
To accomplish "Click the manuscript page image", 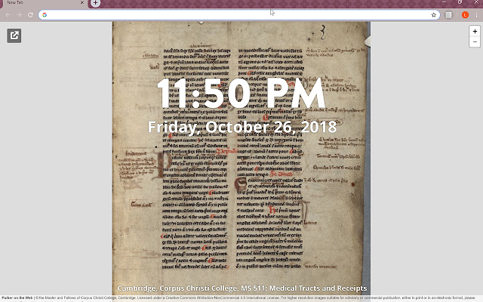I will pyautogui.click(x=241, y=159).
